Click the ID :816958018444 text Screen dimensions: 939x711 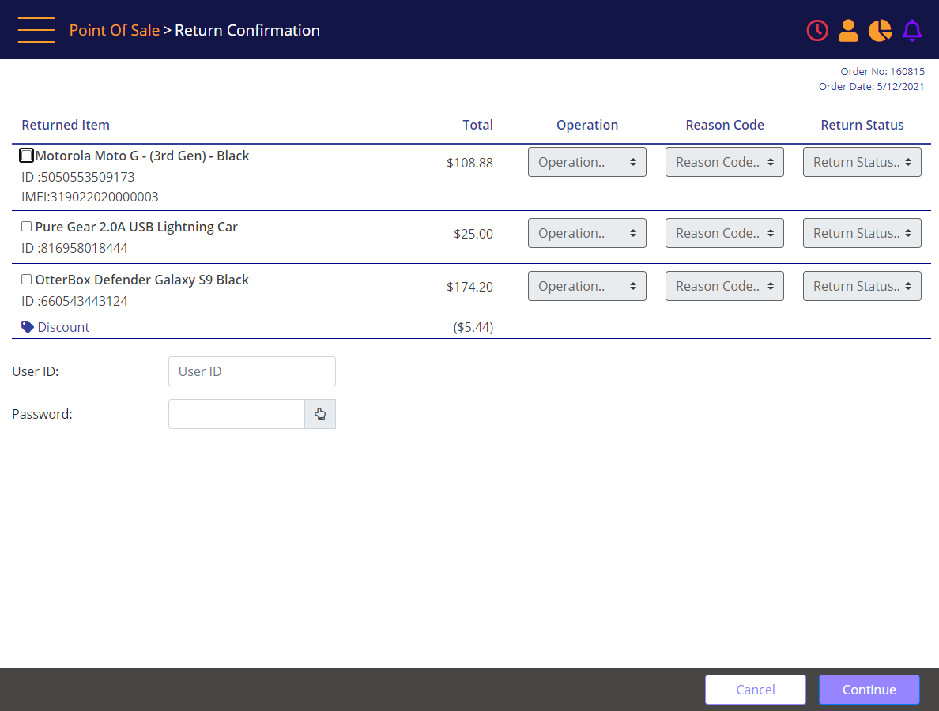(74, 248)
